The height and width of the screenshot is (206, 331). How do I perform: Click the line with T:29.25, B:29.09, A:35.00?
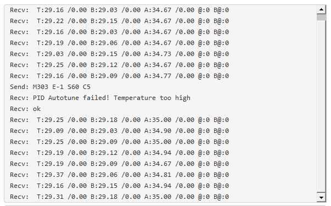click(x=119, y=142)
